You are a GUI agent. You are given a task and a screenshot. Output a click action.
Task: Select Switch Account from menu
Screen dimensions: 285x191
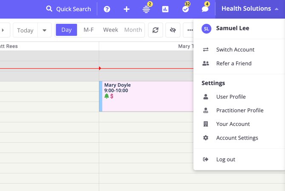click(235, 49)
